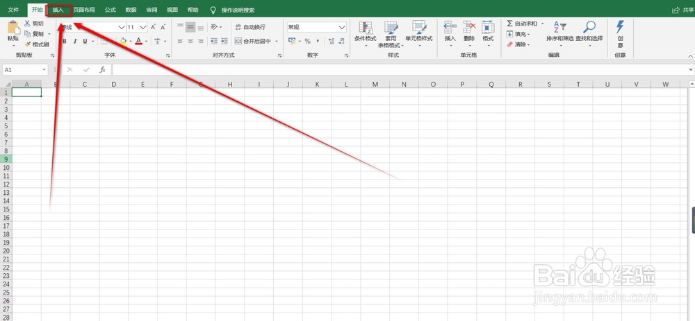The height and width of the screenshot is (321, 695).
Task: Click the Insert cells (插入) ribbon icon
Action: tap(450, 28)
